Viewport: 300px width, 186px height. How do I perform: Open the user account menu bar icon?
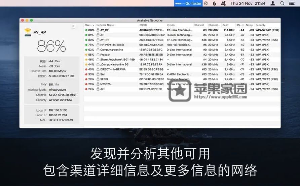(273, 3)
